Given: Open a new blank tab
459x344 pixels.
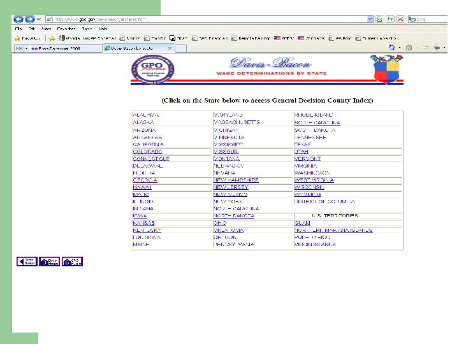Looking at the screenshot, I should (180, 48).
